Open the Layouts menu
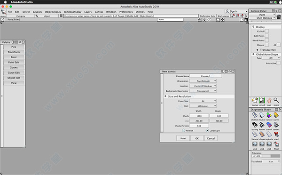This screenshot has height=175, width=282. pos(37,12)
